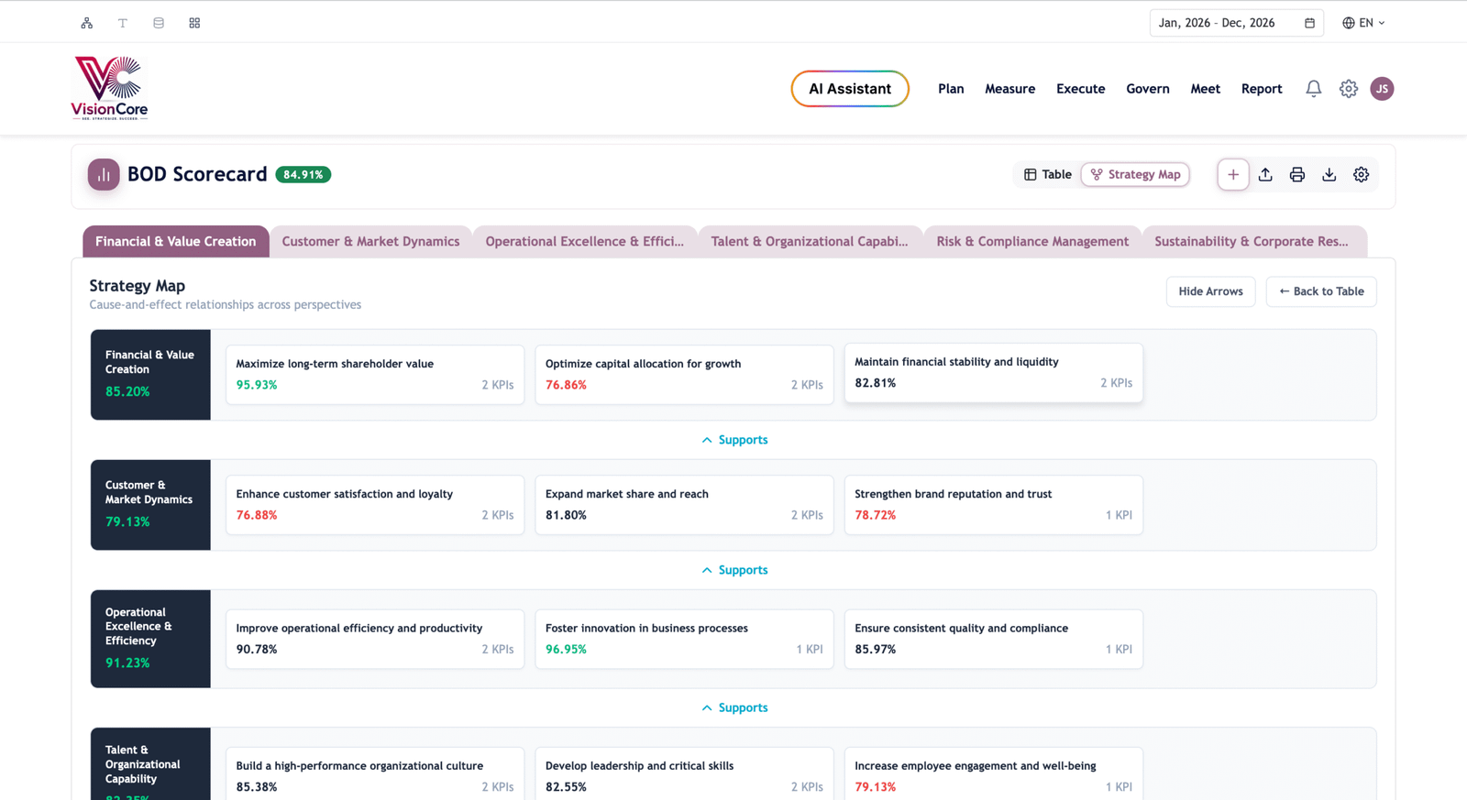Open the Measure menu

1010,89
